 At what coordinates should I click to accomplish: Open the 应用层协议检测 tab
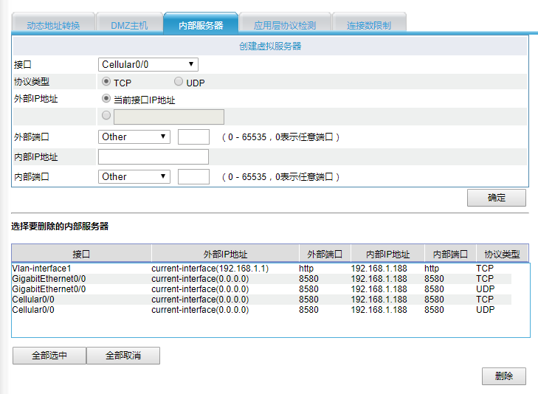(x=285, y=24)
